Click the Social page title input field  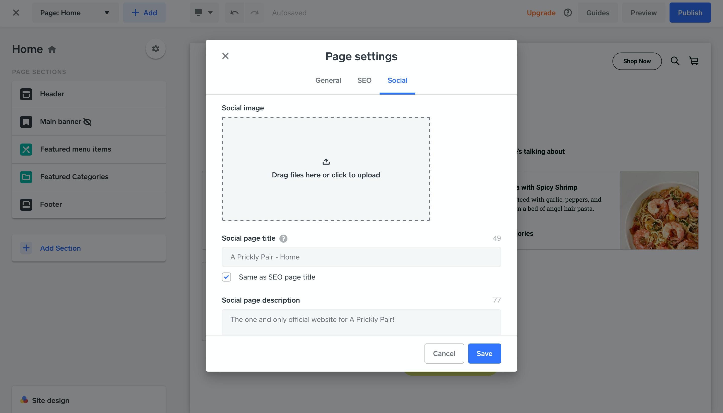coord(361,257)
